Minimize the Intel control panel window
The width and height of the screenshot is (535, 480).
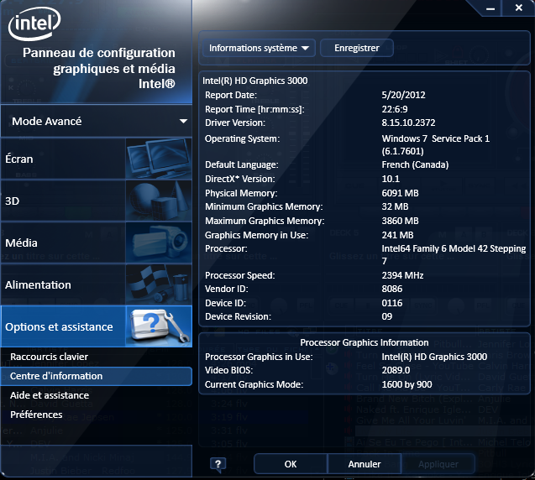[490, 8]
